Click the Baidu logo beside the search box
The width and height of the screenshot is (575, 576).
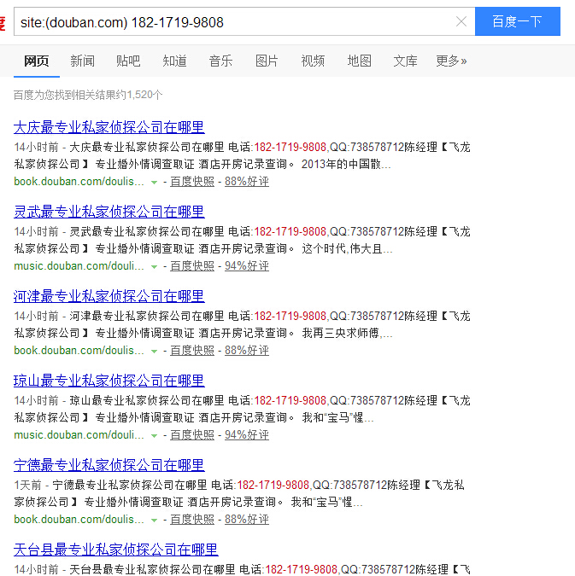3,22
